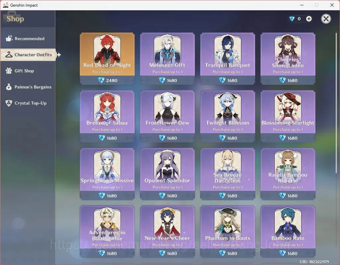Click the 2480 price under Red Dead of Night
340x265 pixels.
pos(112,80)
